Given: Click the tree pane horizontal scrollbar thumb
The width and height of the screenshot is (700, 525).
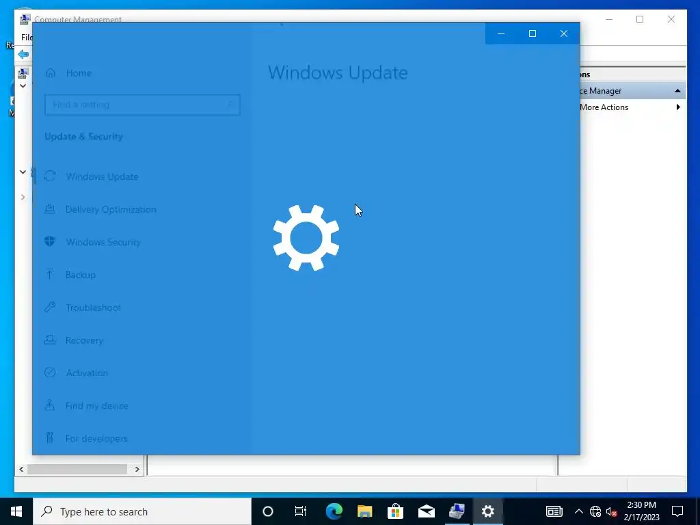Looking at the screenshot, I should 77,469.
